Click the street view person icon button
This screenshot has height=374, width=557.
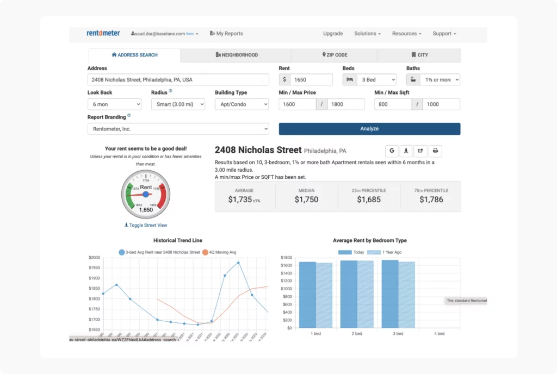coord(406,151)
